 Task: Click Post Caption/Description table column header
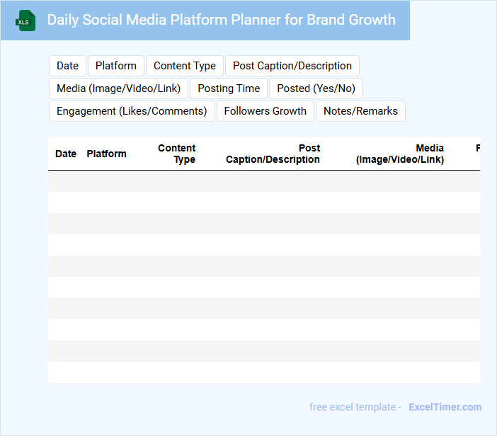pos(273,154)
